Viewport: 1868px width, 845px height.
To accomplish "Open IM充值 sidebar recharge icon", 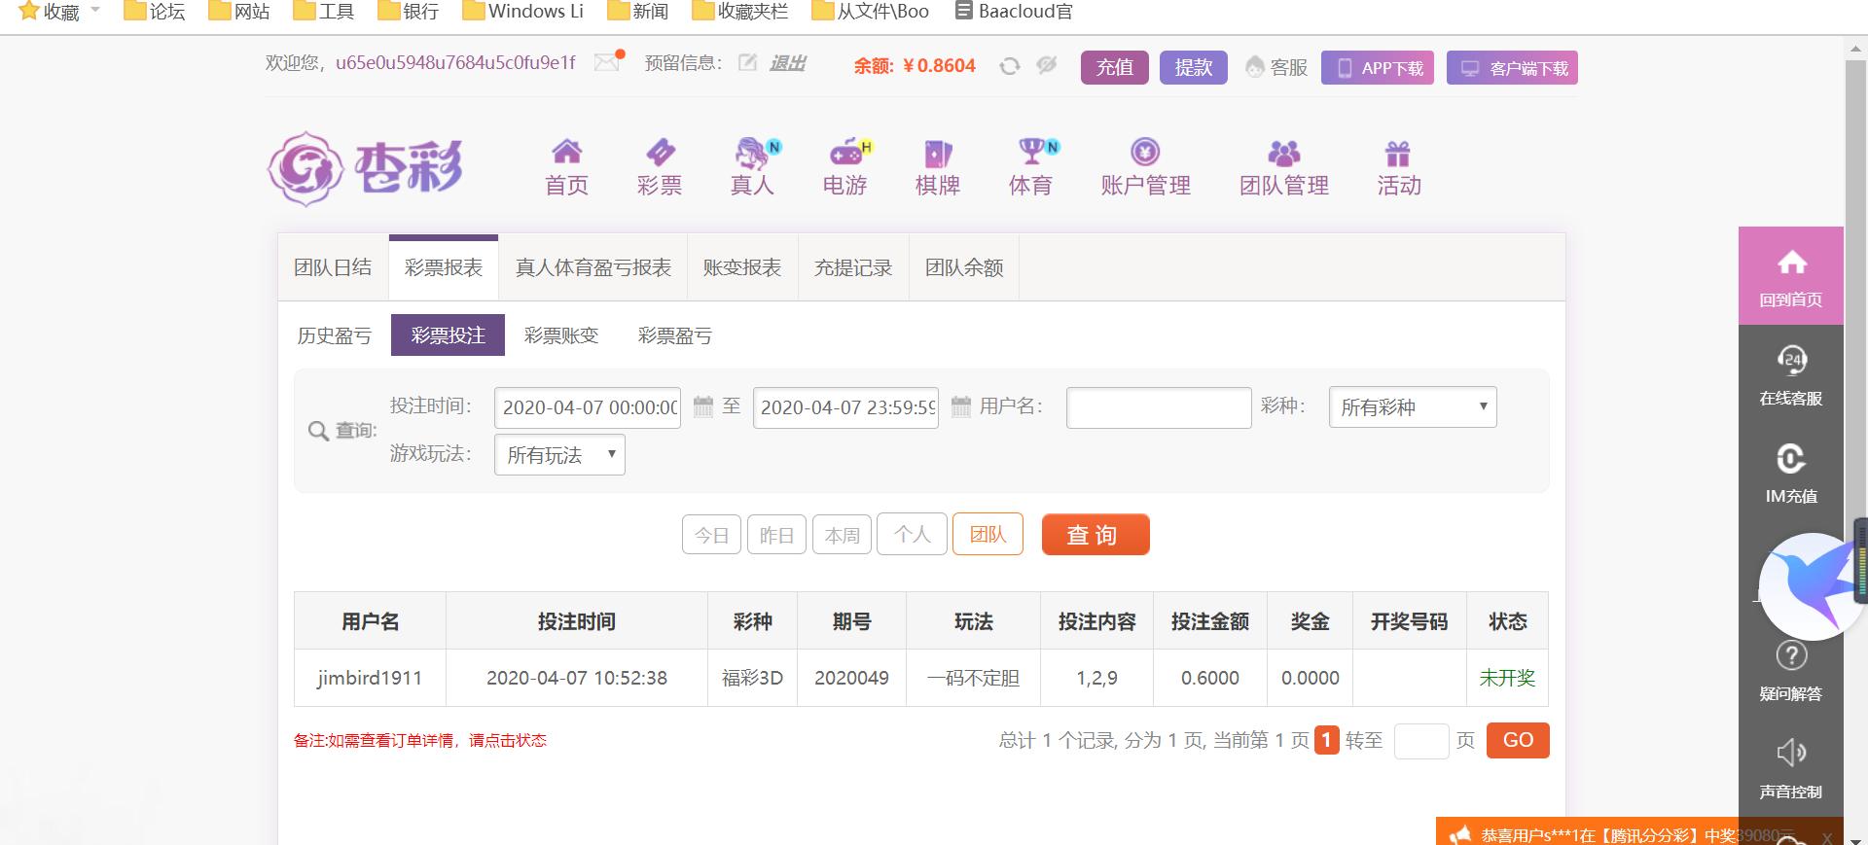I will [1791, 458].
